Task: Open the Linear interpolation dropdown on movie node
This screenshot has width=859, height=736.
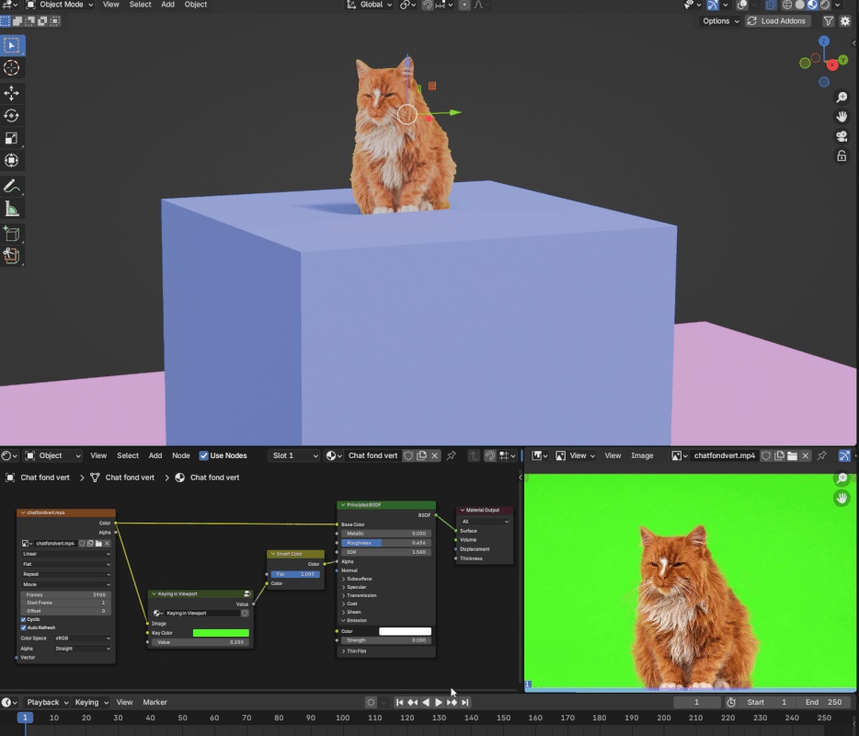Action: 65,554
